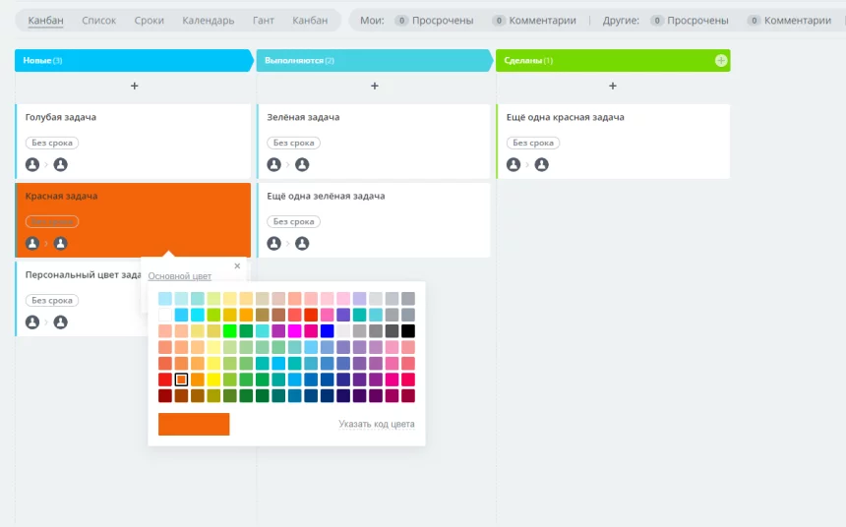Click first avatar on Ещё одна красная задача

coord(514,164)
